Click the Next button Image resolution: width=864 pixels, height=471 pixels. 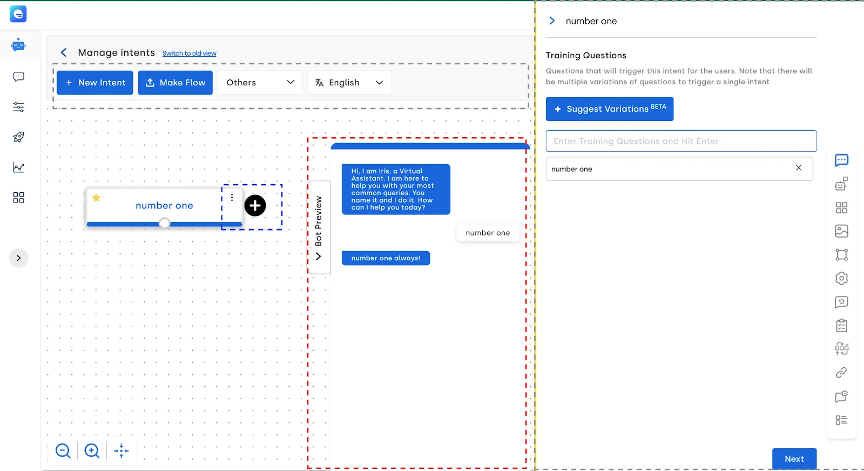pos(794,459)
